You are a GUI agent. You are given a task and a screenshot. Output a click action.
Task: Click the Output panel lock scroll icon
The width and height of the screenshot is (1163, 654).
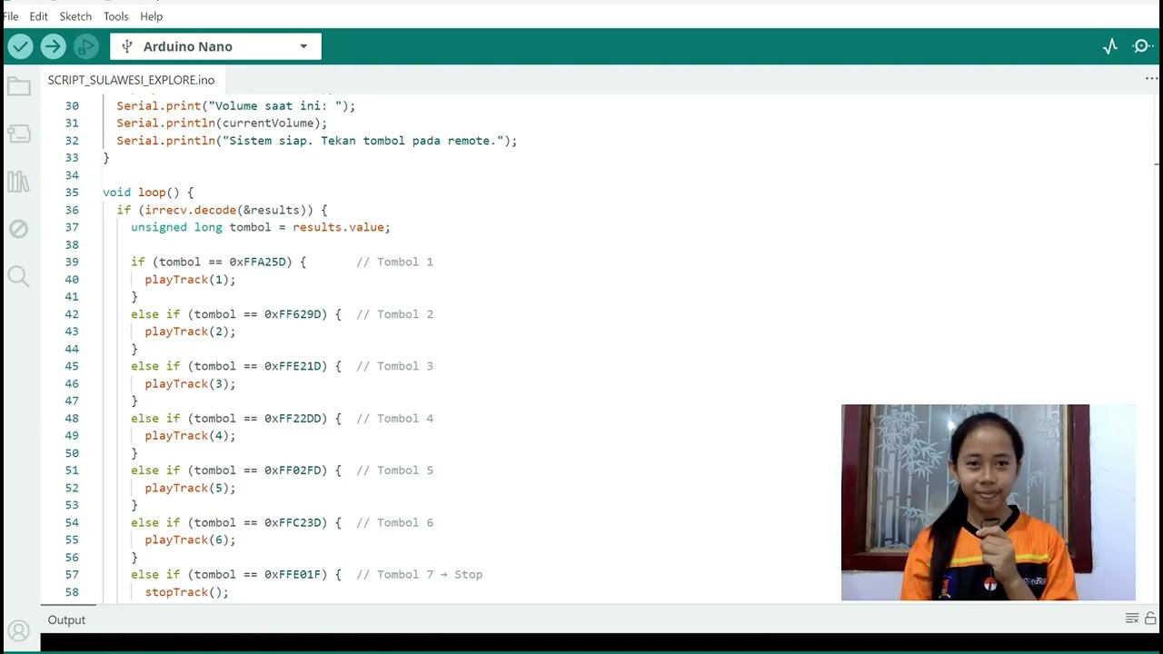pos(1150,619)
